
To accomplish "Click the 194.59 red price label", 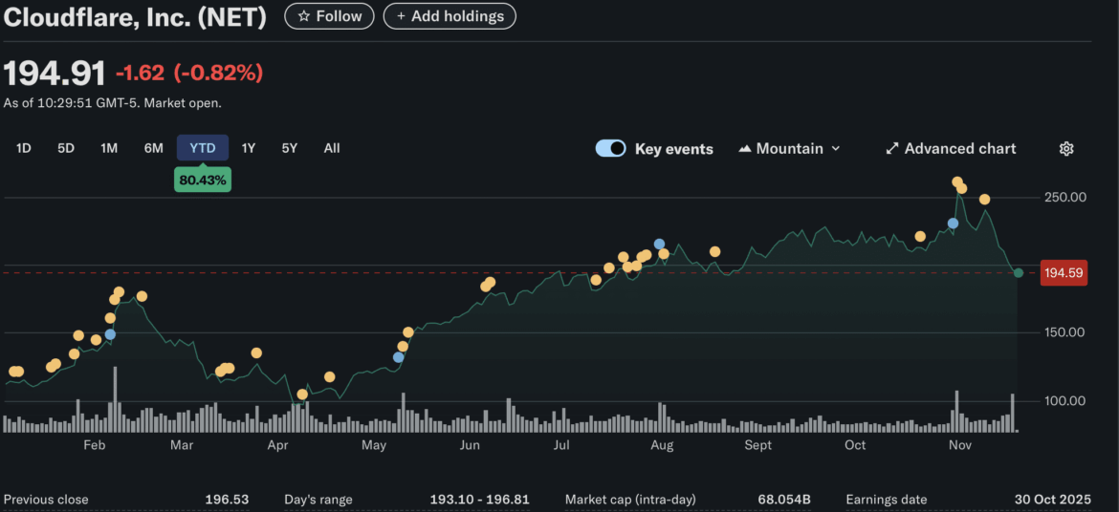I will 1064,273.
